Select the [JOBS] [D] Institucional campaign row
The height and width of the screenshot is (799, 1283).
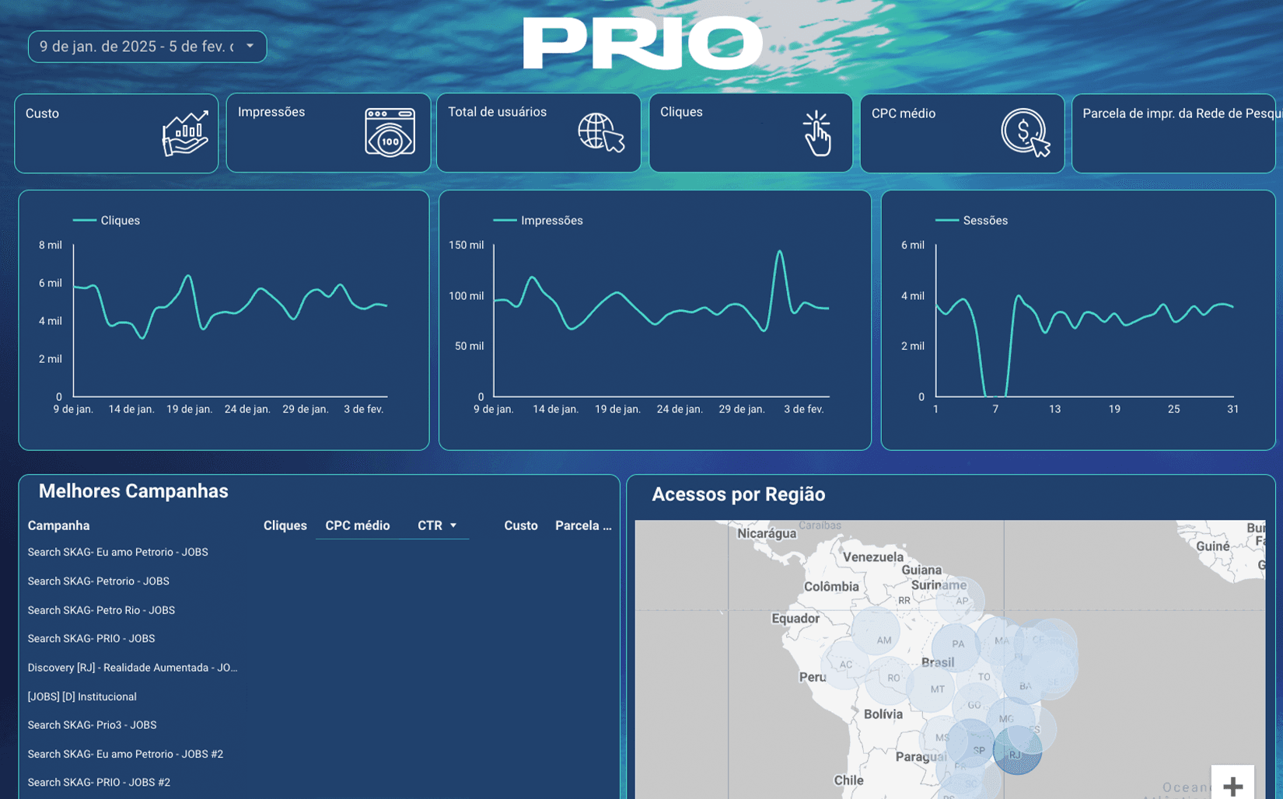(x=82, y=696)
